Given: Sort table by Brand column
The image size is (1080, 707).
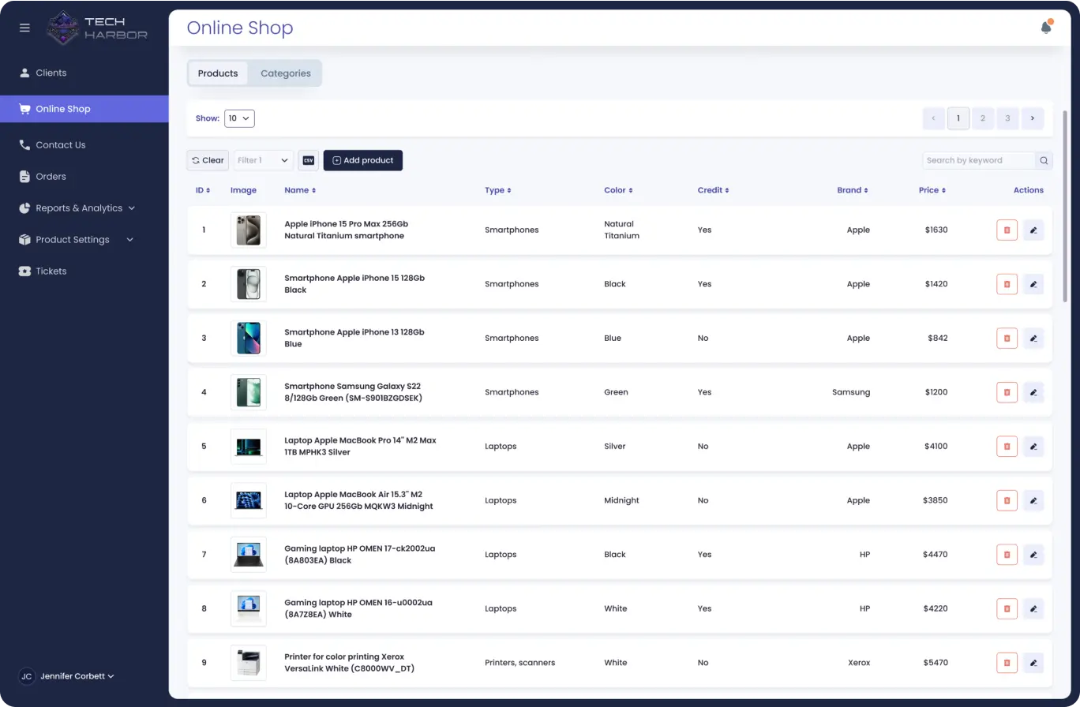Looking at the screenshot, I should tap(853, 190).
